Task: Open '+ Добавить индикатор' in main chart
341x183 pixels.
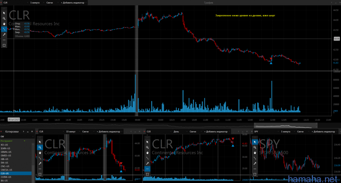Action: [x=74, y=2]
